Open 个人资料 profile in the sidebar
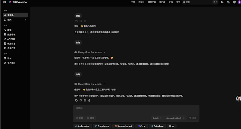241x129 pixels. click(x=15, y=63)
